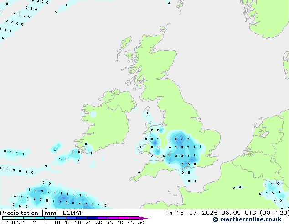Click the date 'Th 16-07-2026'

(191, 213)
